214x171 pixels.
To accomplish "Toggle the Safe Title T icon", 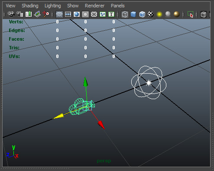I will pos(111,14).
